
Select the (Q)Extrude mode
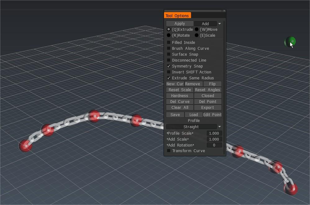(x=169, y=29)
